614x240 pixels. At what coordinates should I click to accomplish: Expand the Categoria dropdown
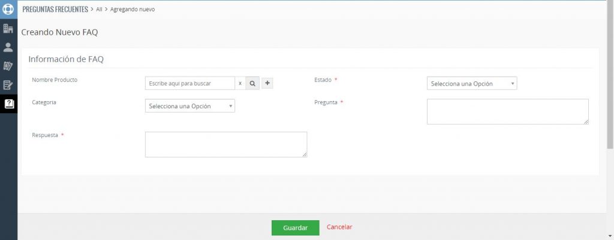(189, 106)
